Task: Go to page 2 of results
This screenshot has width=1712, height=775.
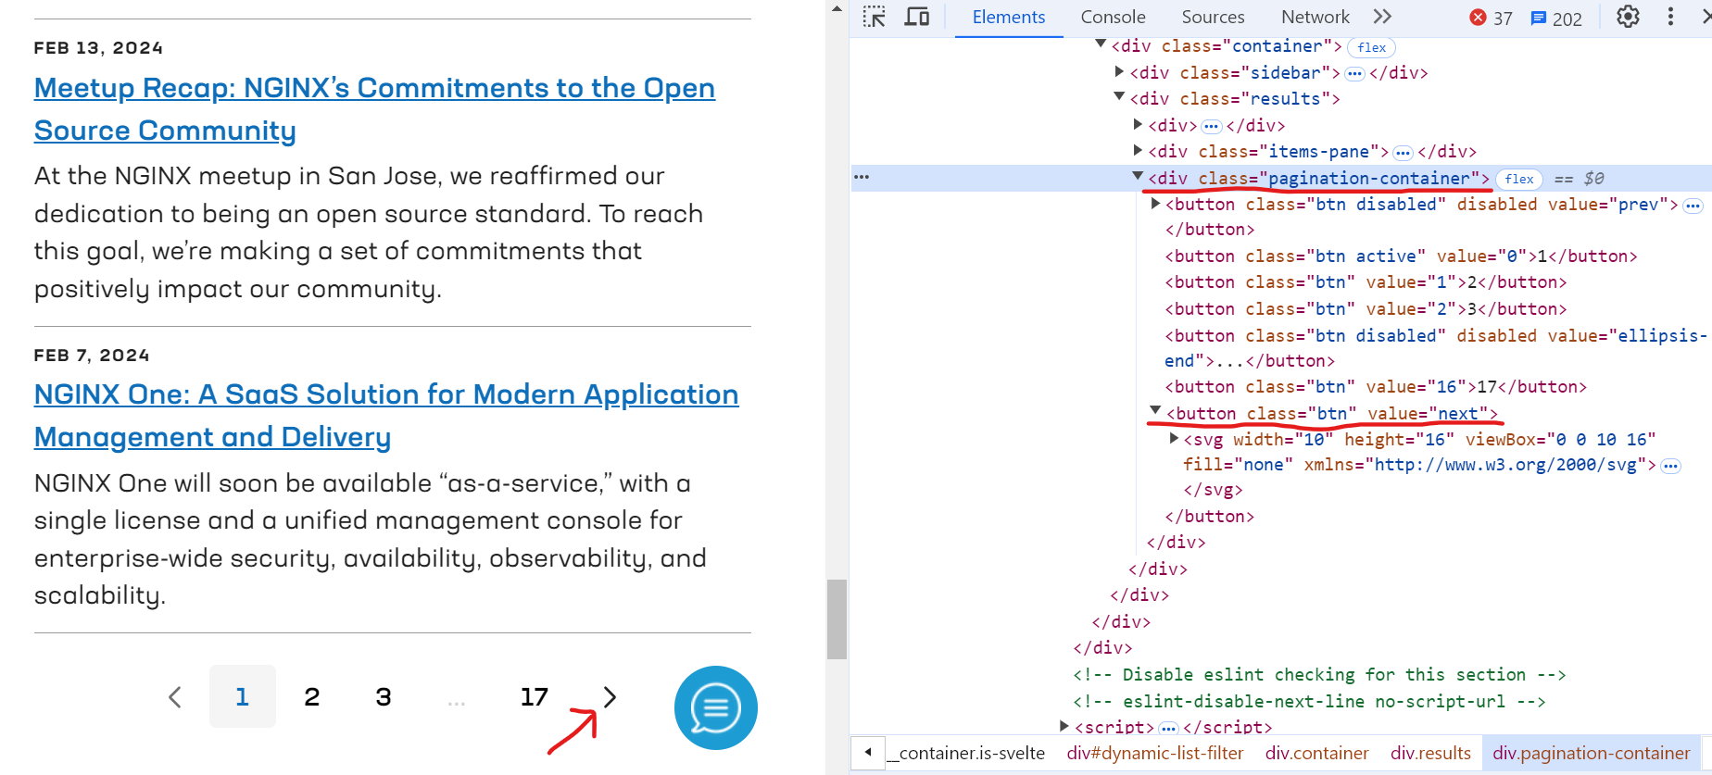Action: pyautogui.click(x=312, y=697)
